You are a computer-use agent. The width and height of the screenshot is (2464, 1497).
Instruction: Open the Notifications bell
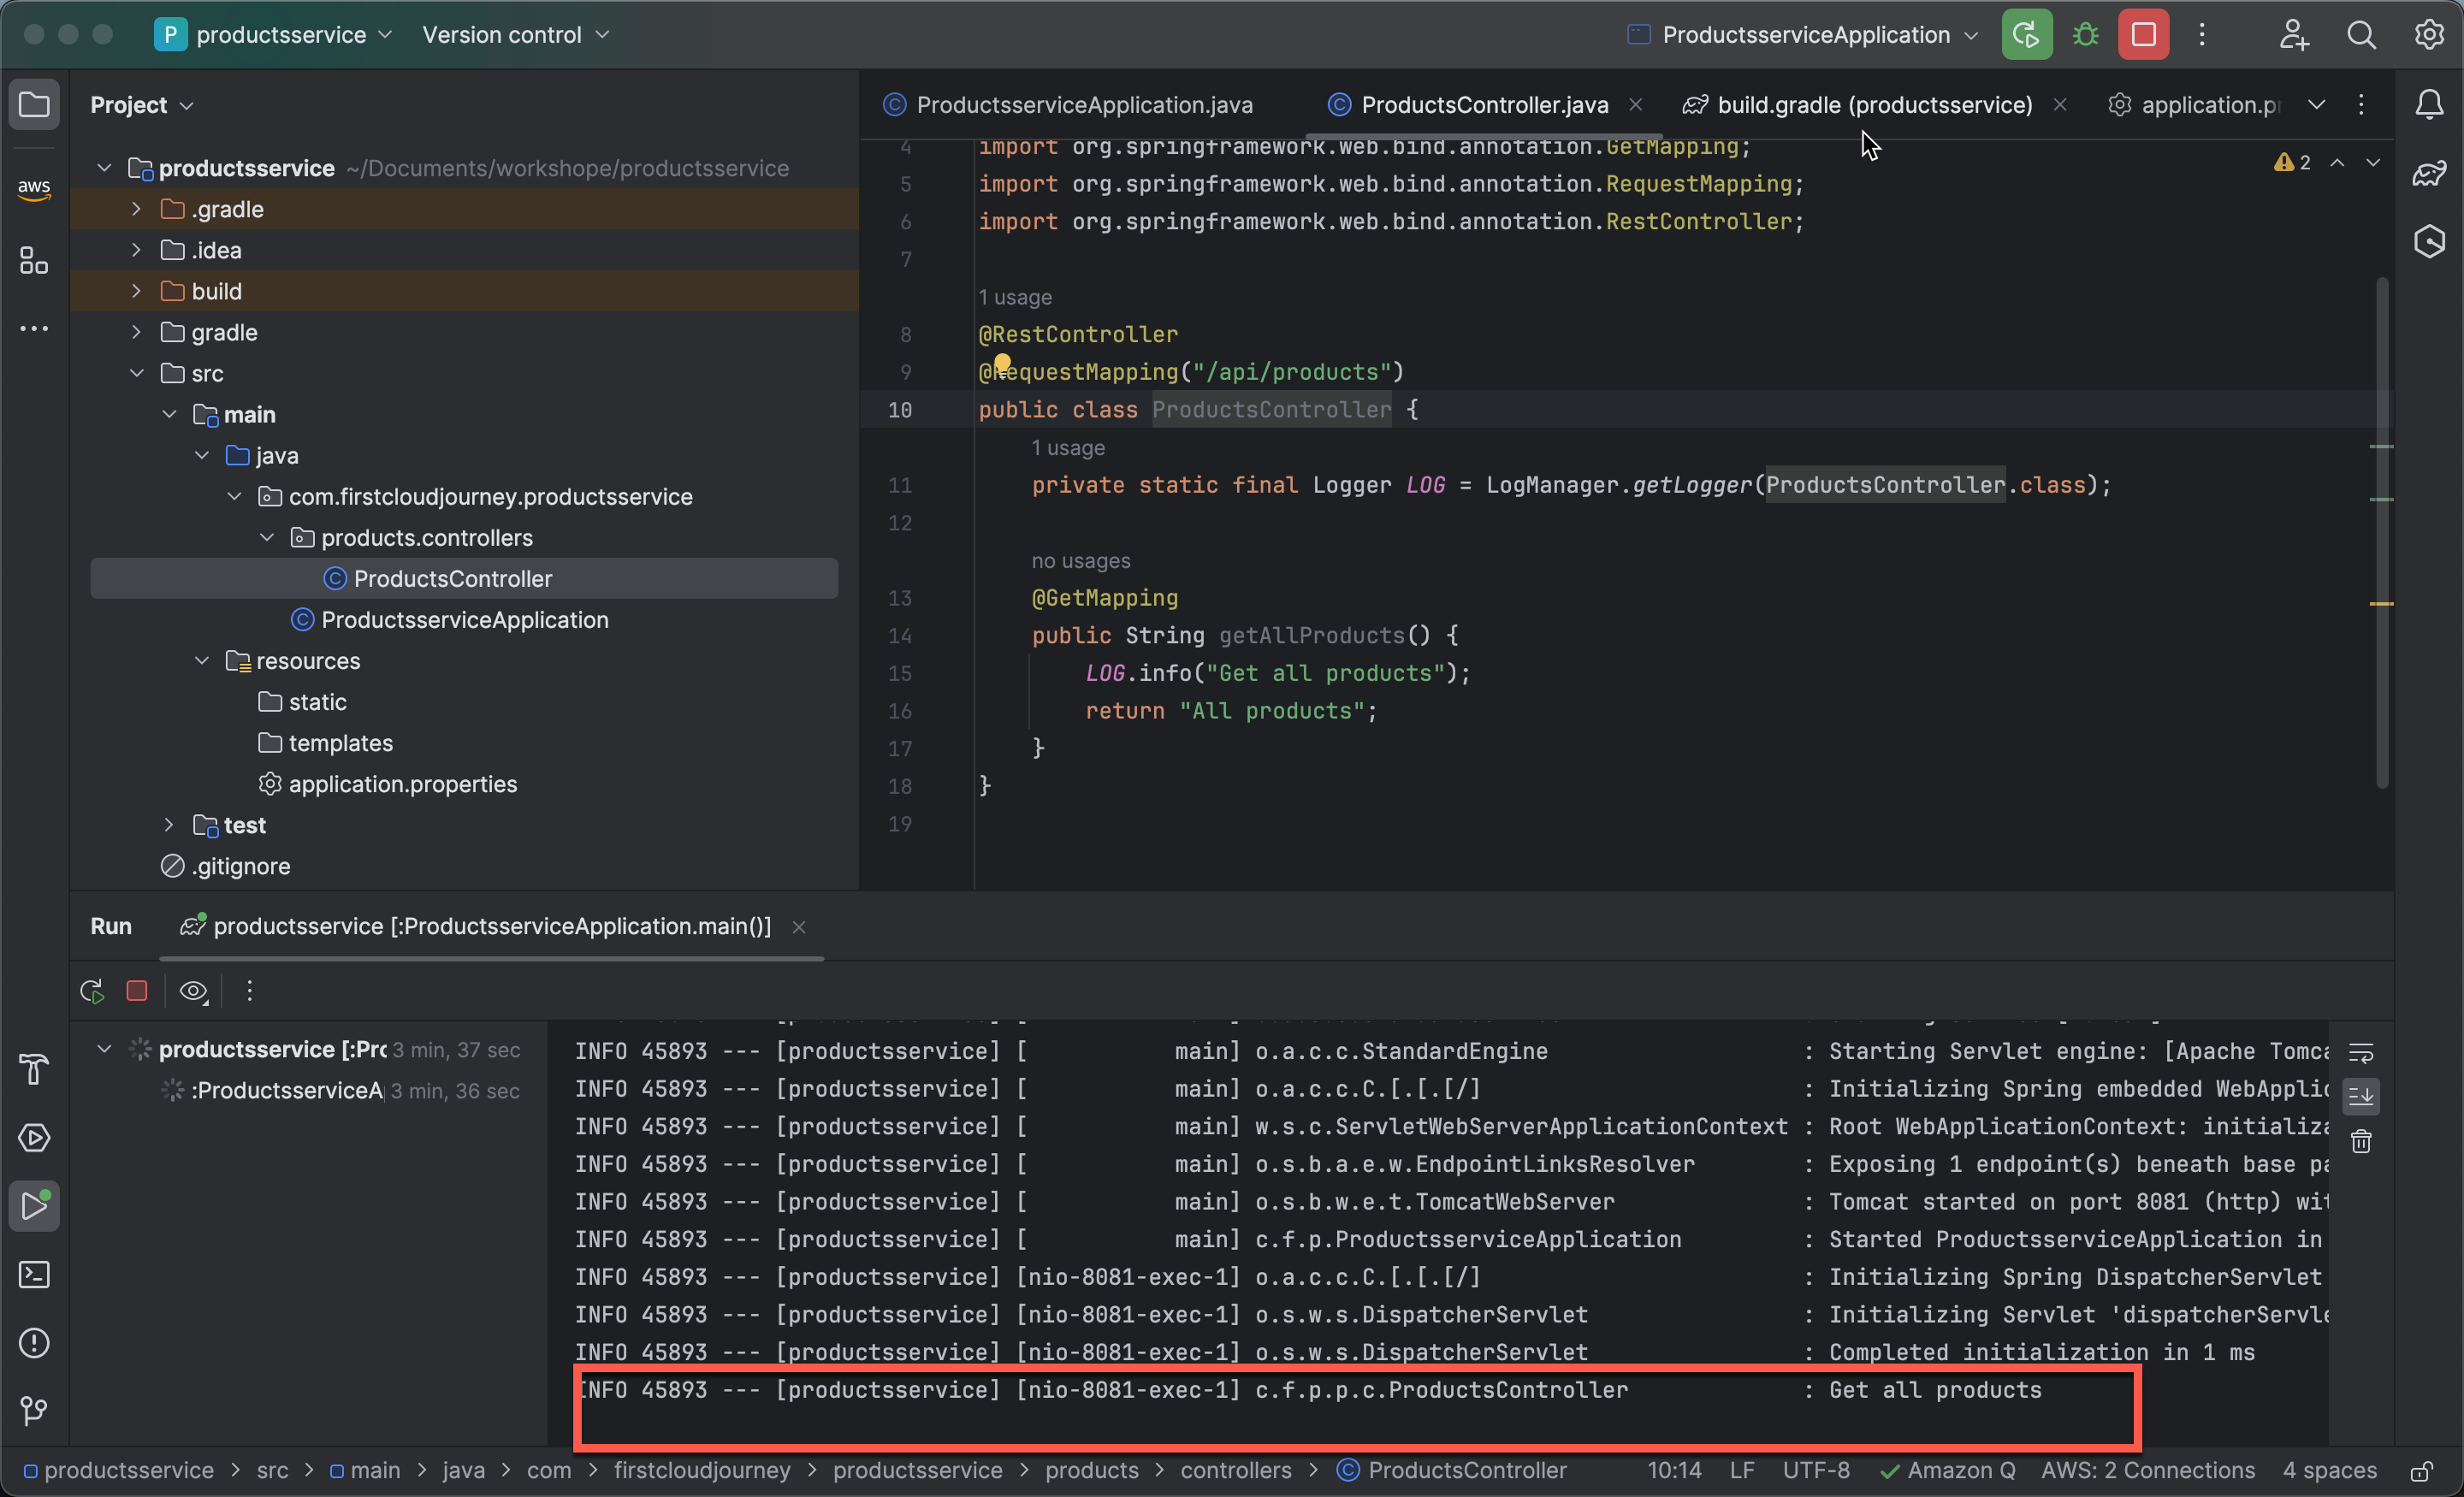pos(2429,104)
